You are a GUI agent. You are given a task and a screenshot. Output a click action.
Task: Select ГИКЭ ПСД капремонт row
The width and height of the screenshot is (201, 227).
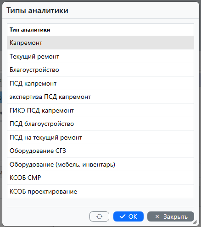click(100, 110)
